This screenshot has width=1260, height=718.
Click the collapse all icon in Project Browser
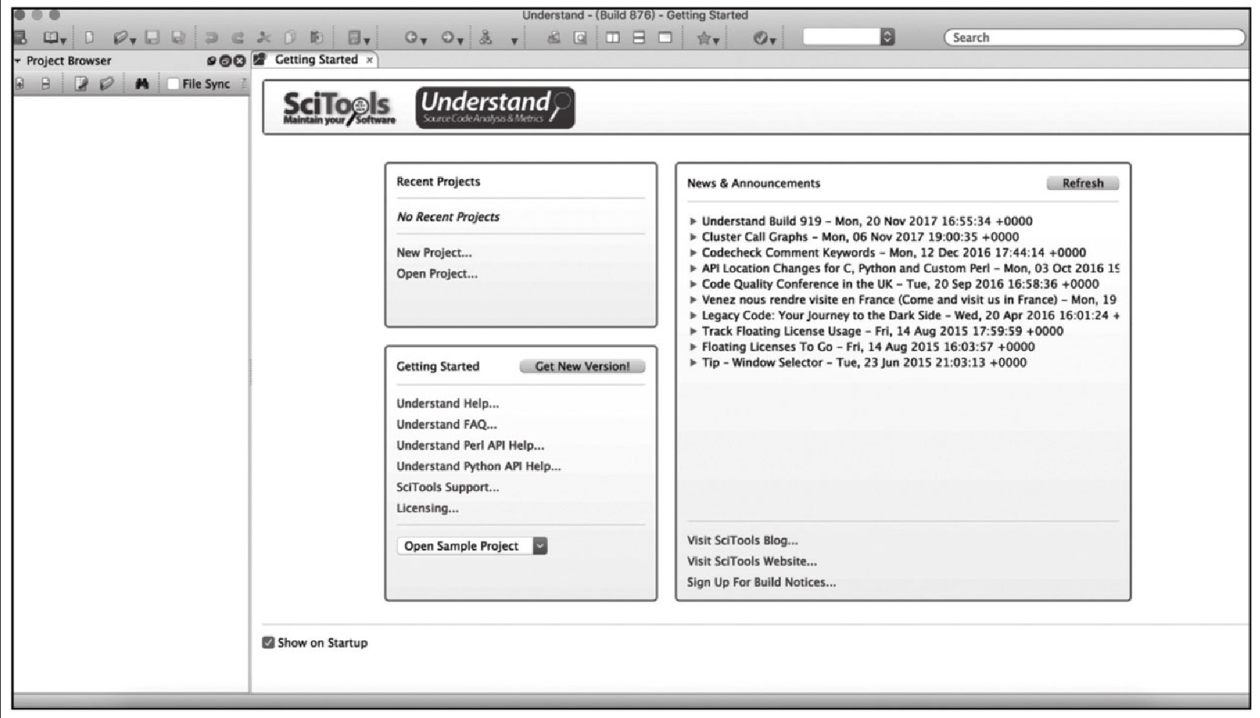(46, 84)
